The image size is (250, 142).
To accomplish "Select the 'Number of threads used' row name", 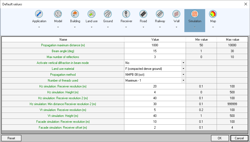I will pyautogui.click(x=63, y=80).
